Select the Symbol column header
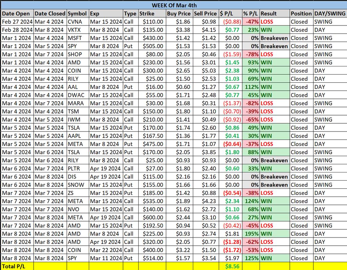 77,14
